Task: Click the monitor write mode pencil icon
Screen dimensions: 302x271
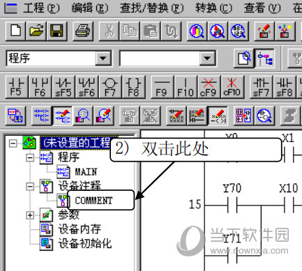Action: click(104, 116)
